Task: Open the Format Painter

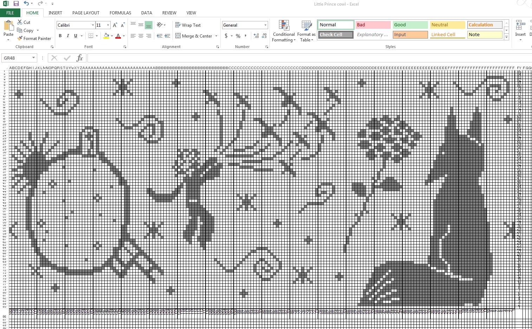Action: click(x=34, y=38)
